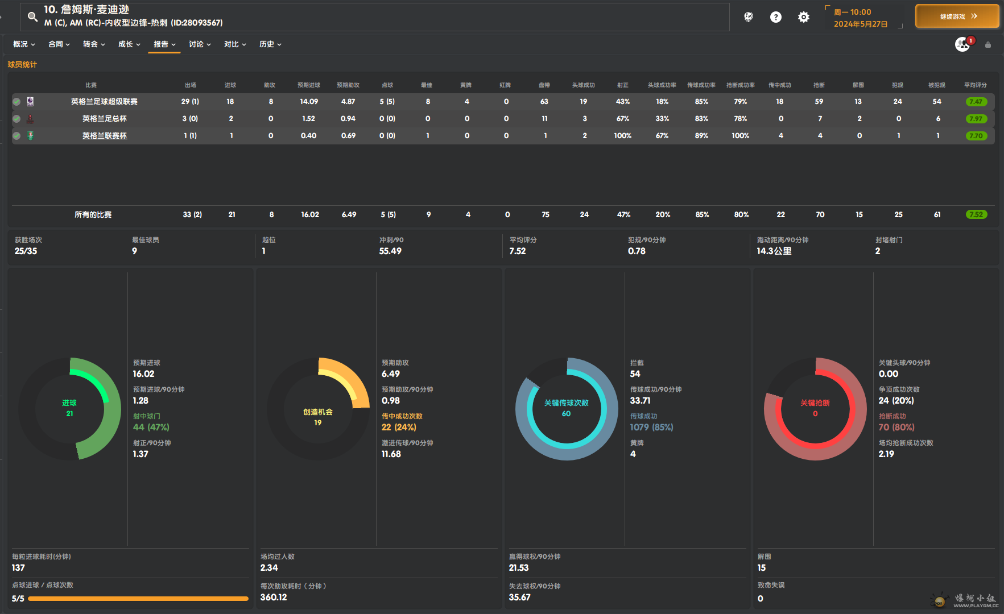Click the padlock icon
Screen dimensions: 1004x614
tap(988, 45)
